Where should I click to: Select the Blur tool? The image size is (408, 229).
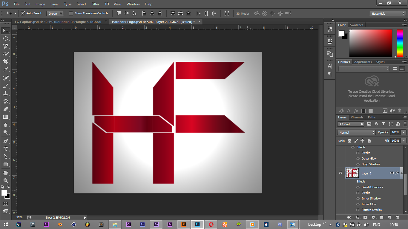click(6, 125)
